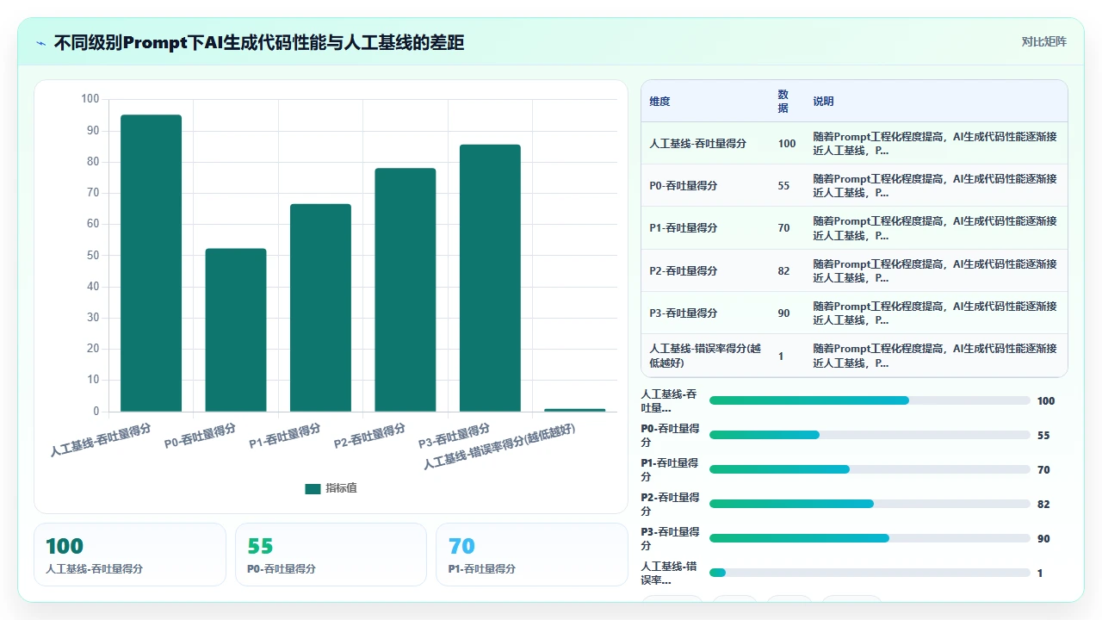Image resolution: width=1102 pixels, height=620 pixels.
Task: Select the P2-吞吐量得分 bar in the chart
Action: 406,289
